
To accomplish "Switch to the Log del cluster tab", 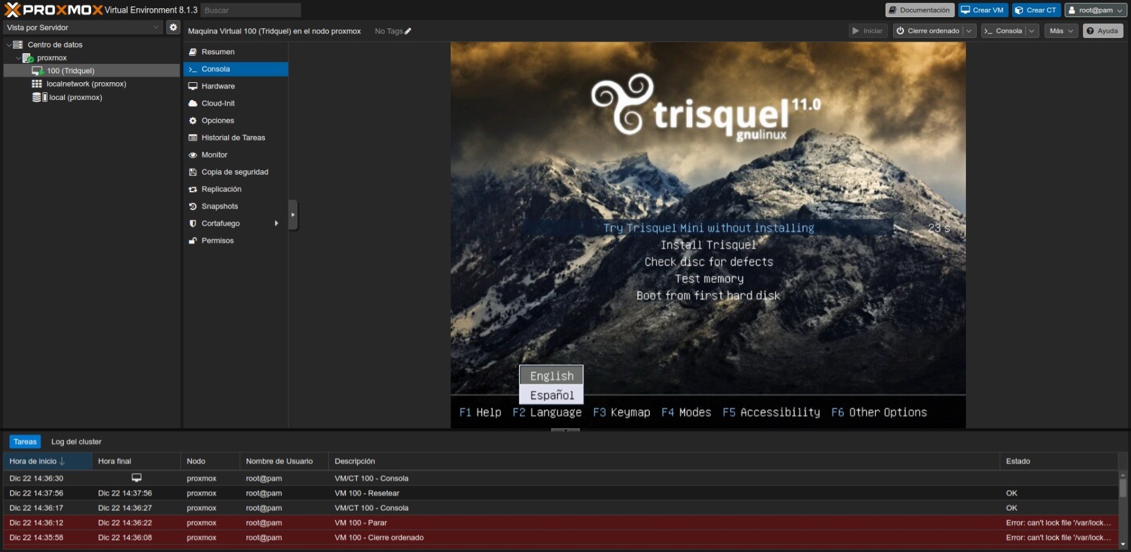I will tap(77, 441).
